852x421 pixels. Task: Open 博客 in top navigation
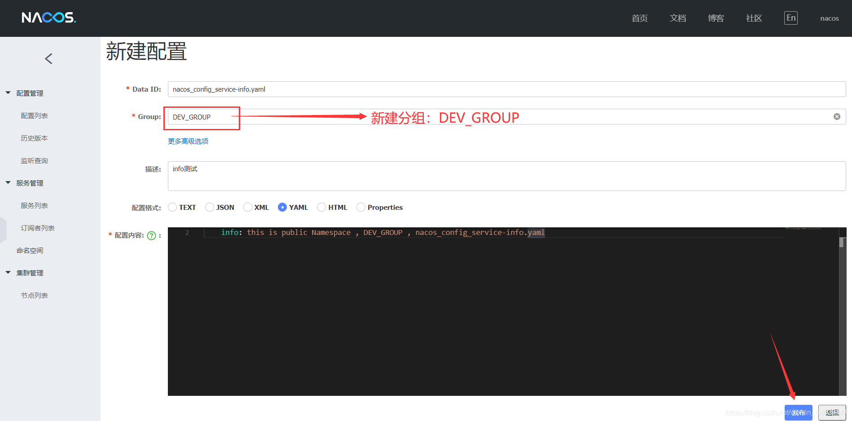(716, 18)
